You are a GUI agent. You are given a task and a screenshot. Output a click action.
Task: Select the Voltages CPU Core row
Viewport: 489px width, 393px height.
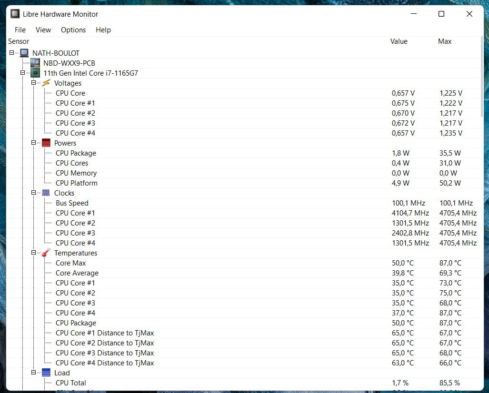243,93
